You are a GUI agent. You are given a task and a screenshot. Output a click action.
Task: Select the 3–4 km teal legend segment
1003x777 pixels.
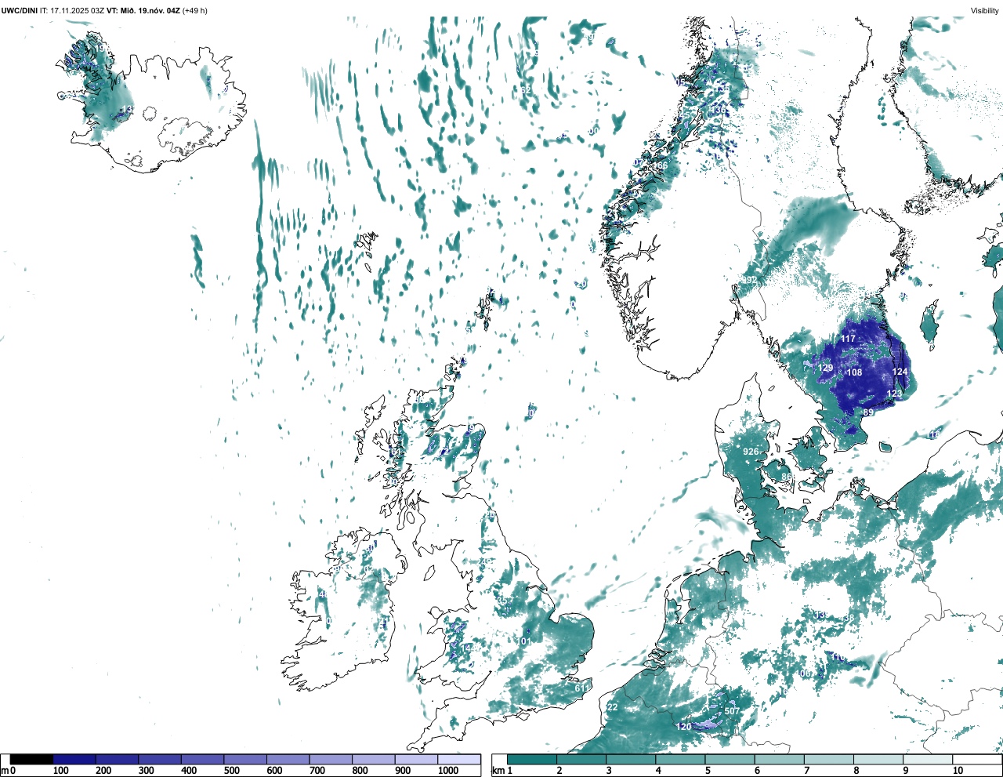click(x=631, y=760)
